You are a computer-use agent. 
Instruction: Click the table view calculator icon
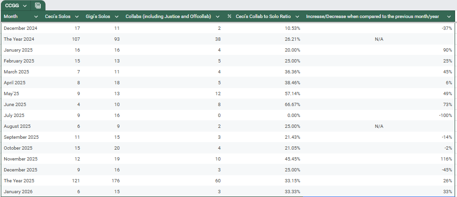[x=38, y=6]
